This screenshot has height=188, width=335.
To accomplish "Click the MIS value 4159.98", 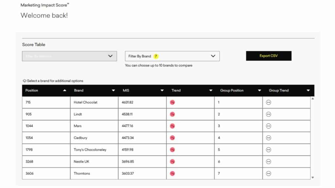I will [128, 149].
